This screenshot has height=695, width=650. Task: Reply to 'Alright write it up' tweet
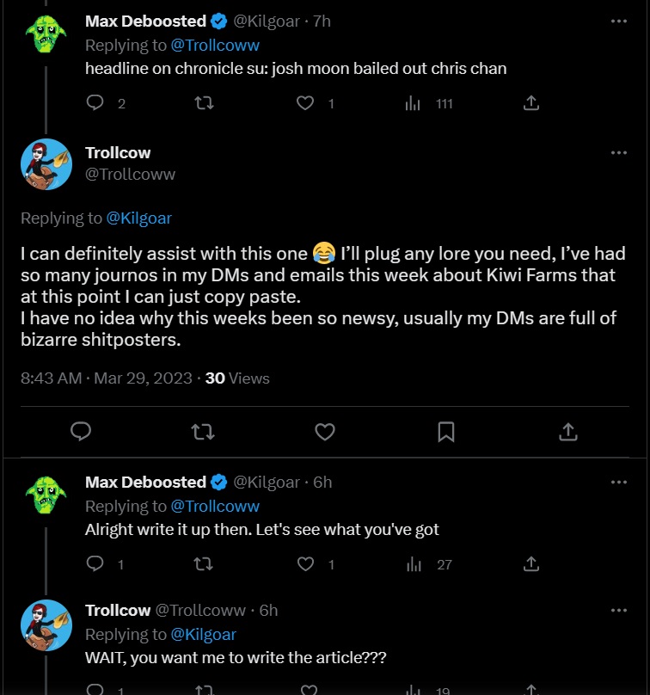(95, 564)
